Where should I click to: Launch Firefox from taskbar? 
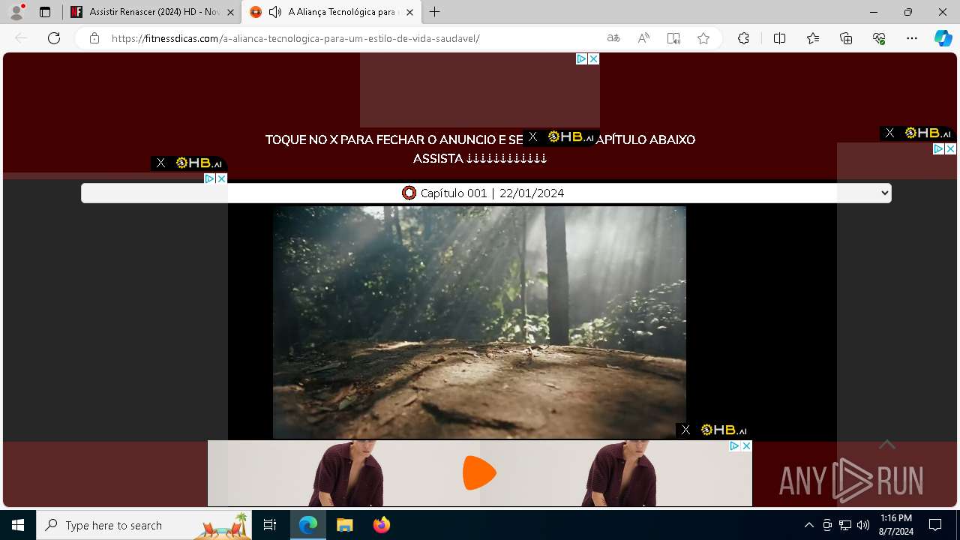(x=382, y=525)
